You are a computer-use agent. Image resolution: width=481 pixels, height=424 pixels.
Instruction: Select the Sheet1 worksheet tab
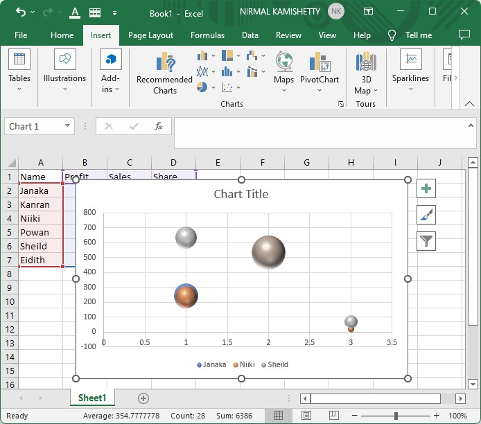92,398
